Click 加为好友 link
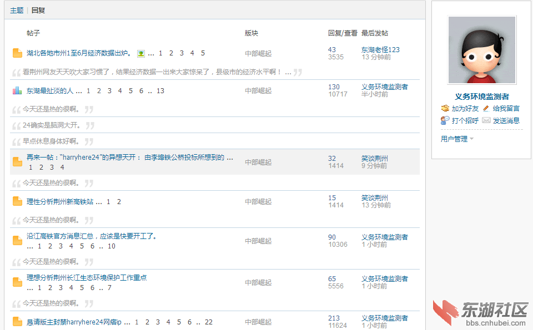The height and width of the screenshot is (330, 533). (465, 108)
